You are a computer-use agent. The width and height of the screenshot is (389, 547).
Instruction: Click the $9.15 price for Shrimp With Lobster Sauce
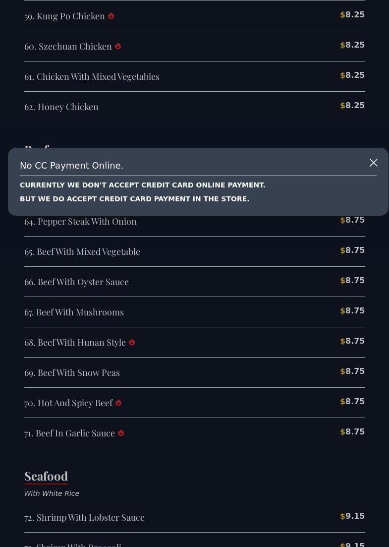click(x=352, y=516)
